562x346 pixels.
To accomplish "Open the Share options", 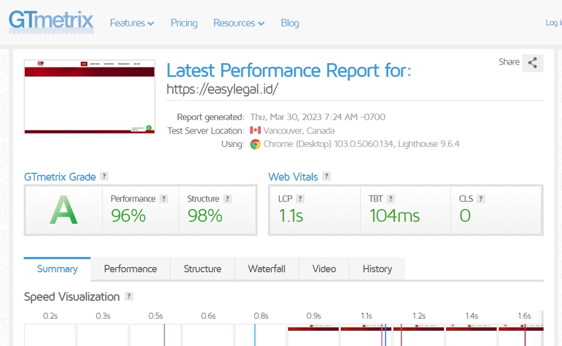I will [x=532, y=63].
